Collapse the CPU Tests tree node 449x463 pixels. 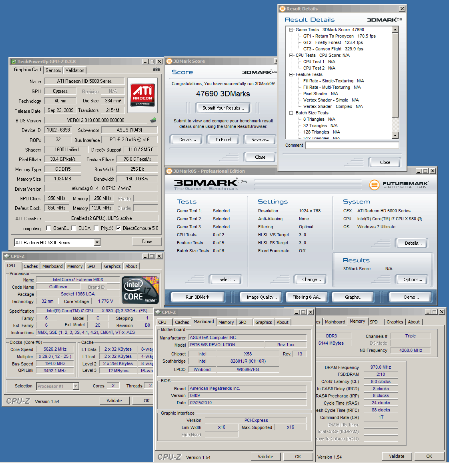pos(291,55)
